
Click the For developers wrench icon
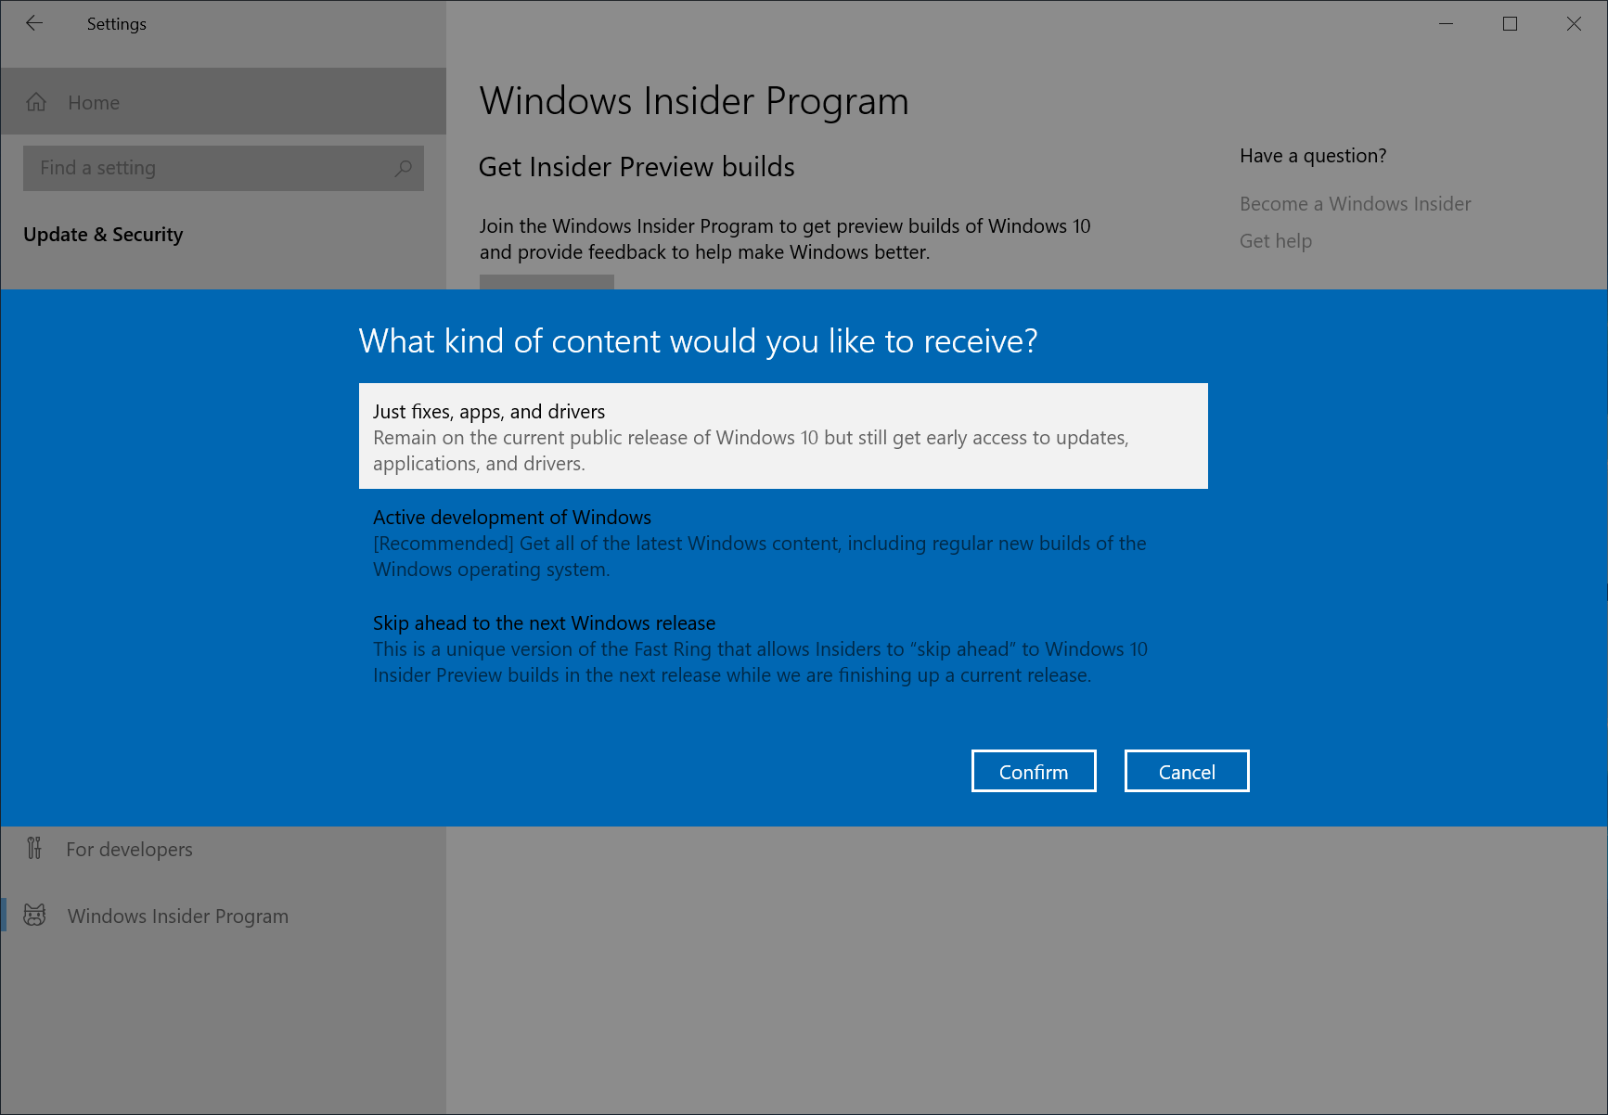(x=35, y=848)
